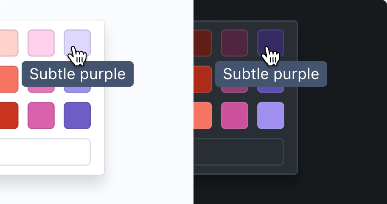Choose bold dark purple swatch in light panel
The width and height of the screenshot is (387, 204).
pos(77,116)
